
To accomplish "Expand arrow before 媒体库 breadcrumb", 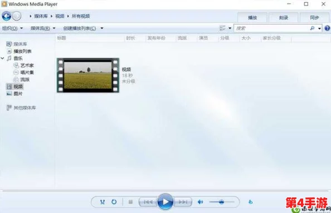I will [31, 16].
